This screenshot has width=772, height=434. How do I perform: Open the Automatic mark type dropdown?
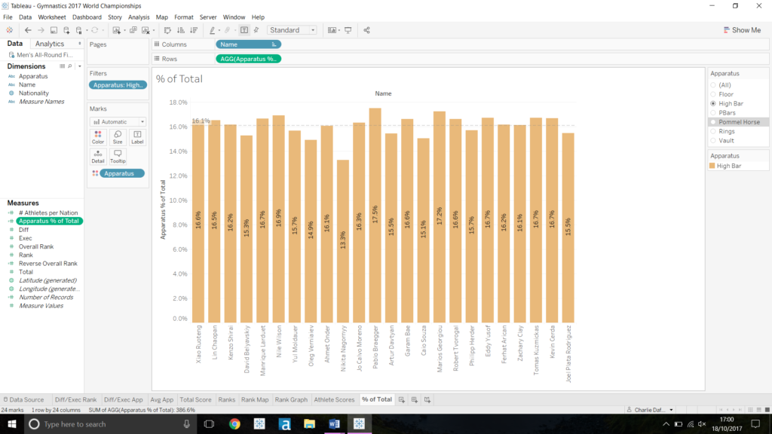pos(118,121)
